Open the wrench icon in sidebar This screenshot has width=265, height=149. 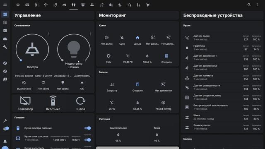click(x=5, y=47)
